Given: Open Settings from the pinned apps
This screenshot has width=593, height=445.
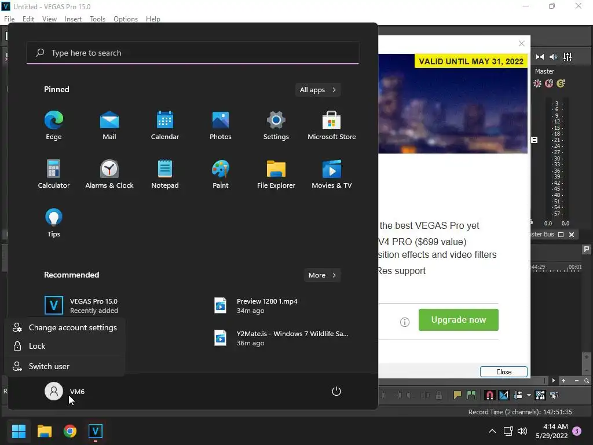Looking at the screenshot, I should click(x=276, y=125).
